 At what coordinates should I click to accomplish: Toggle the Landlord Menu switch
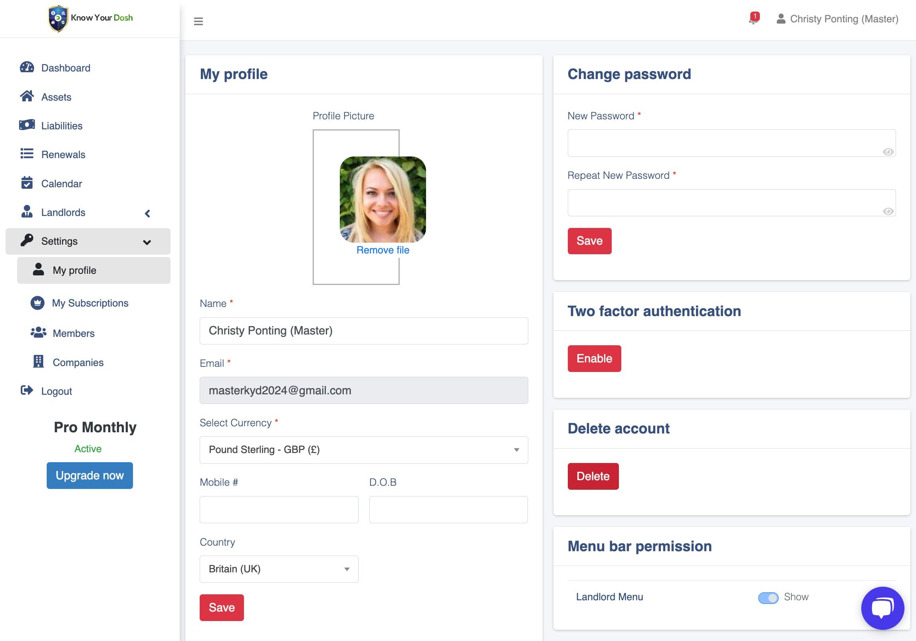768,597
